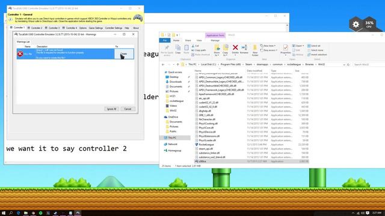The height and width of the screenshot is (216, 385).
Task: Click Cut in the ribbon
Action: 195,46
